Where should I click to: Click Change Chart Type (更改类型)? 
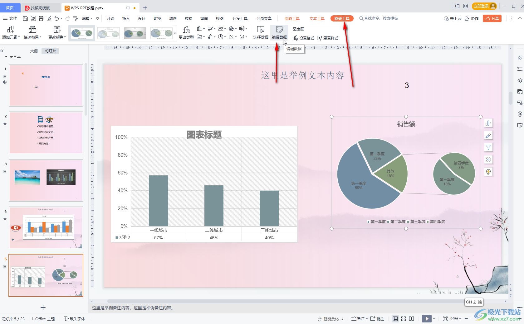[186, 32]
